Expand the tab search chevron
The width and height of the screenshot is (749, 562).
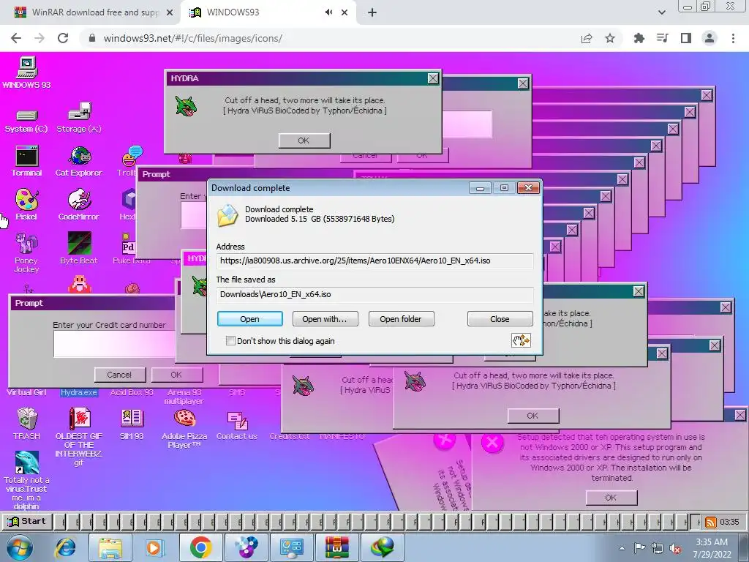pos(661,12)
